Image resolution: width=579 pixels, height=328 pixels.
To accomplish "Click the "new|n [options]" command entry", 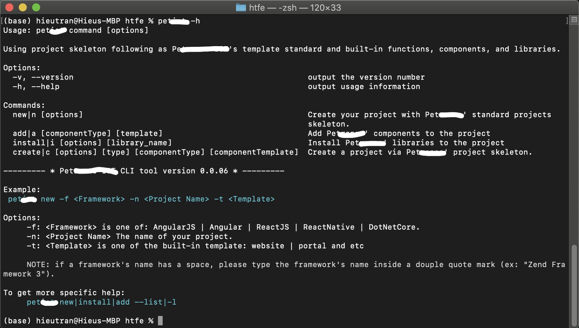I will (x=48, y=115).
